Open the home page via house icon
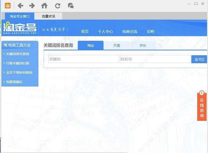The width and height of the screenshot is (208, 153). [44, 6]
